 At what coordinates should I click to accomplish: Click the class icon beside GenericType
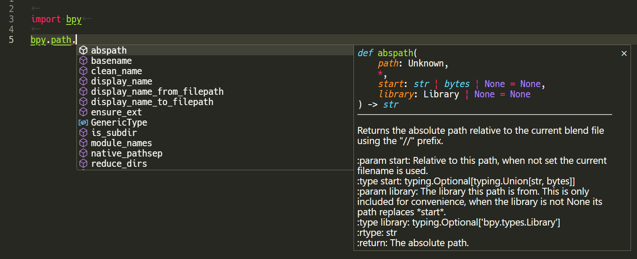point(83,122)
